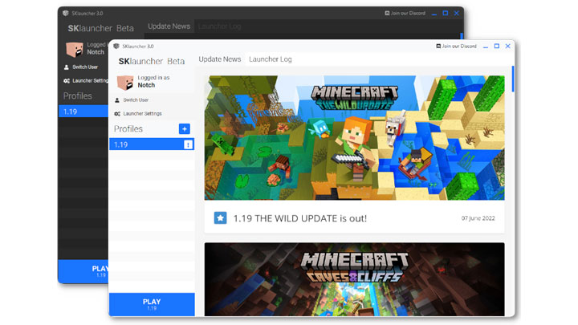Viewport: 578px width, 325px height.
Task: Click the 1.19 THE WILD UPDATE is out! headline
Action: click(x=300, y=218)
